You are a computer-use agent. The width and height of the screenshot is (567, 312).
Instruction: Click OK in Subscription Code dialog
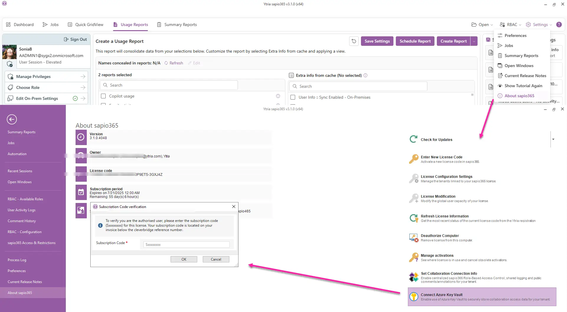[x=184, y=259]
